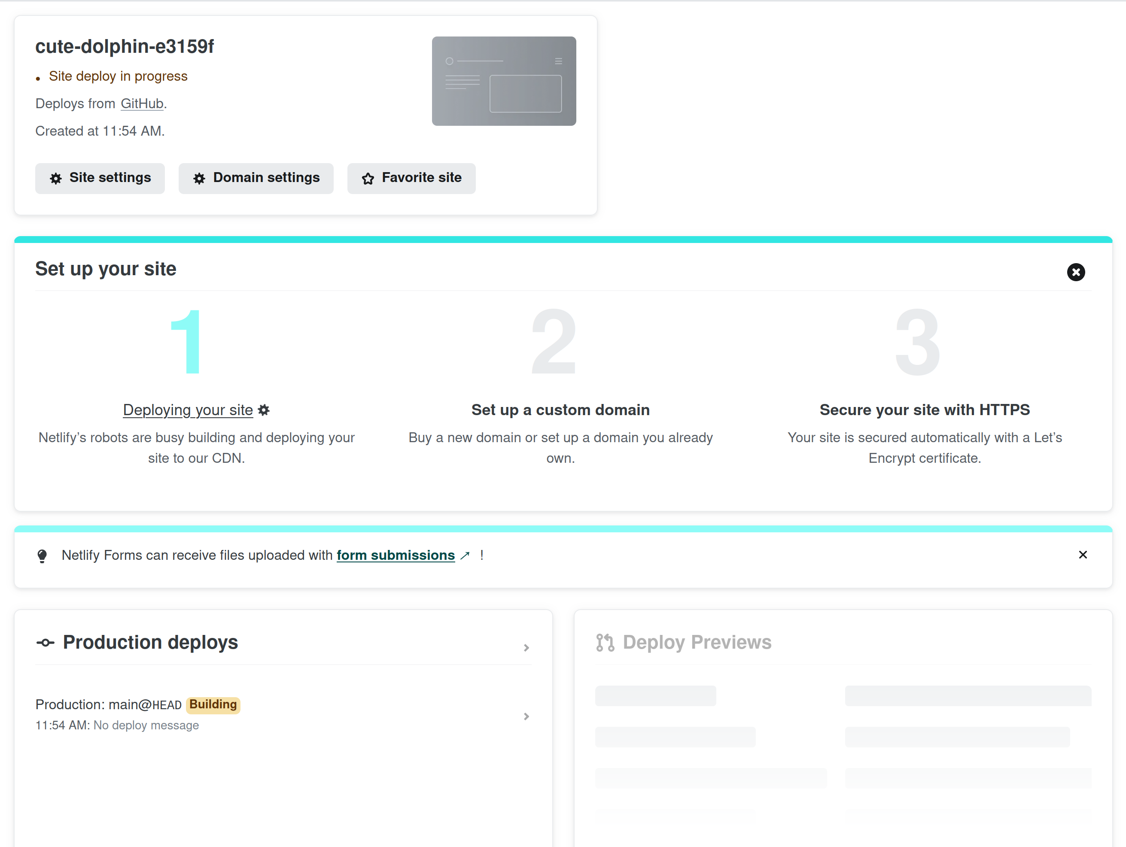The width and height of the screenshot is (1126, 847).
Task: Click the Building status badge
Action: [213, 705]
